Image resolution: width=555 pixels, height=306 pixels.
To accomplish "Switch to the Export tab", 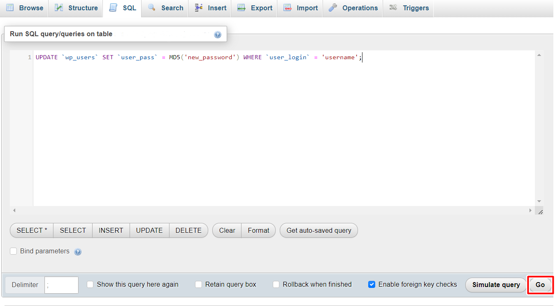I will point(254,8).
